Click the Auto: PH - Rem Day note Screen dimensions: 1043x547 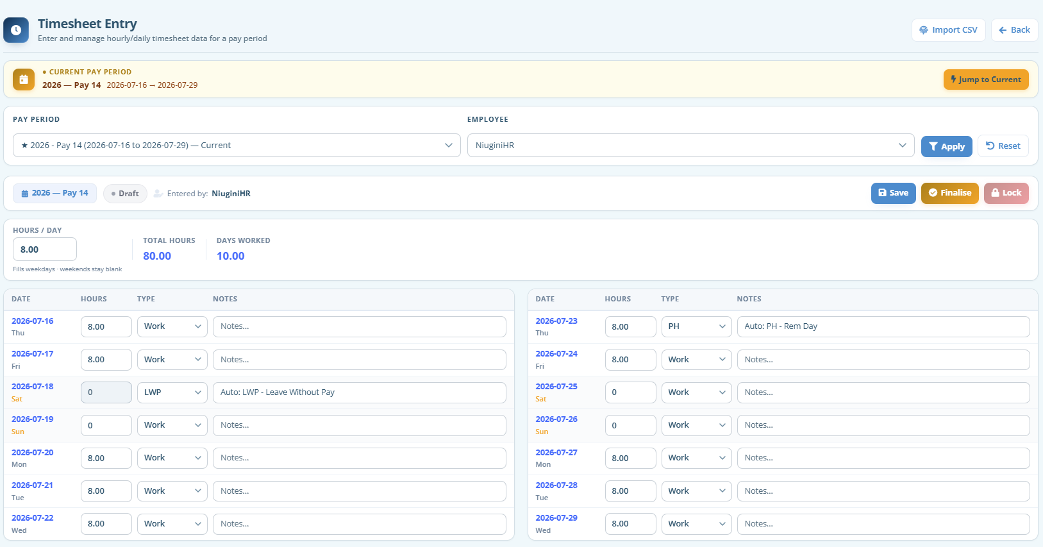(883, 326)
